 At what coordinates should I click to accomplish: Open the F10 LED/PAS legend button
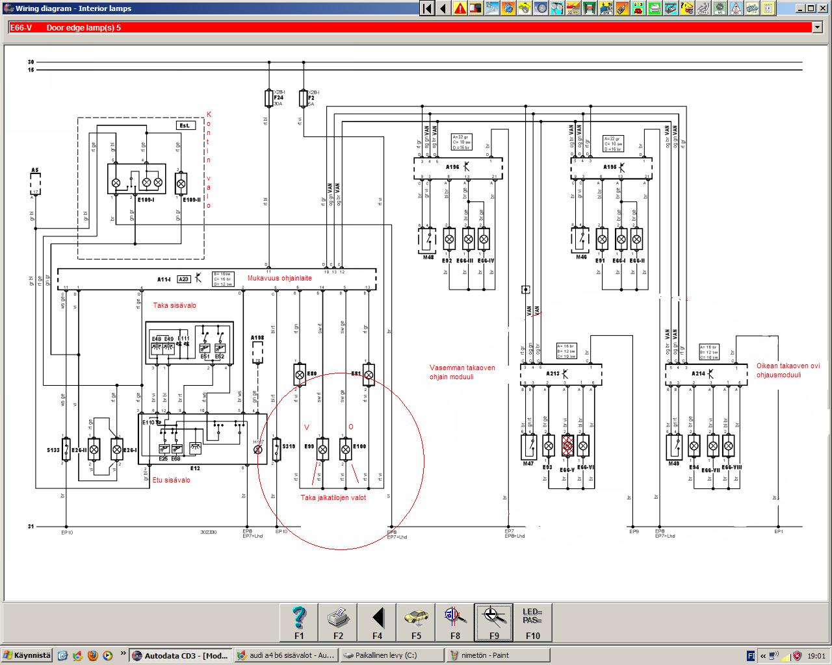[x=532, y=622]
